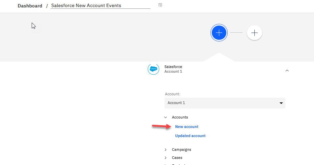Screen dimensions: 314x165
Task: Click the Accounts category label
Action: coord(180,117)
